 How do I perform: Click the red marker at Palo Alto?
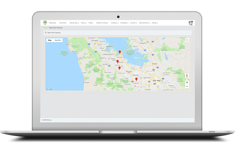(118, 61)
